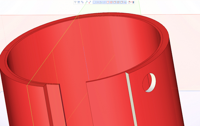Click the chain link icon in toolbar
This screenshot has height=126, width=200.
(104, 2)
